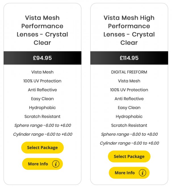Click Easy Clean feature on the £114.95 card
This screenshot has width=172, height=187.
tap(129, 108)
